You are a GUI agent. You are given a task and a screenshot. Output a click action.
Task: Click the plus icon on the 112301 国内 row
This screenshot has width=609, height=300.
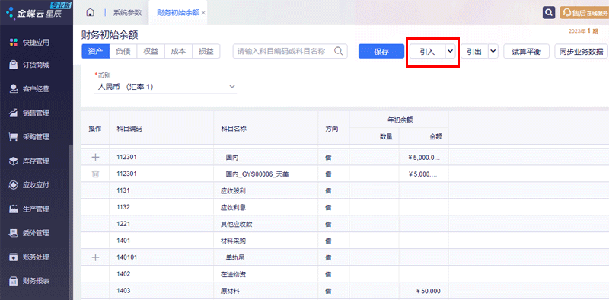tap(95, 157)
